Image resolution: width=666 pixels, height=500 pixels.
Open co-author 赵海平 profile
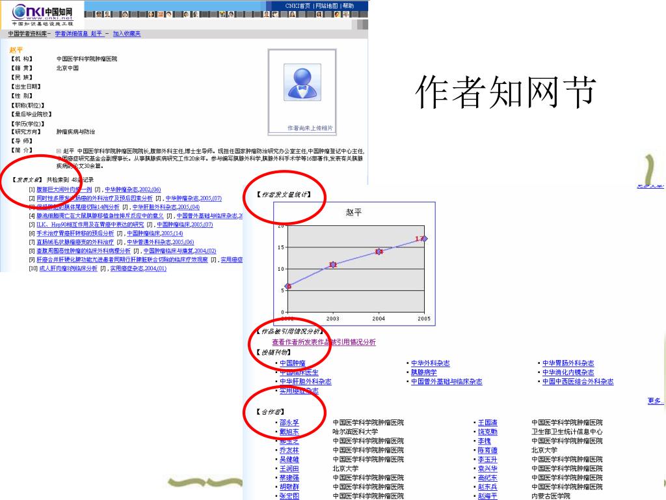tap(488, 495)
